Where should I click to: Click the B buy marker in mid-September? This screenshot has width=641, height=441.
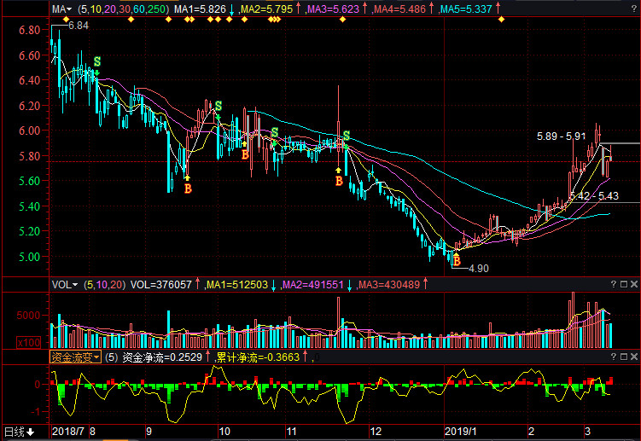coord(188,188)
